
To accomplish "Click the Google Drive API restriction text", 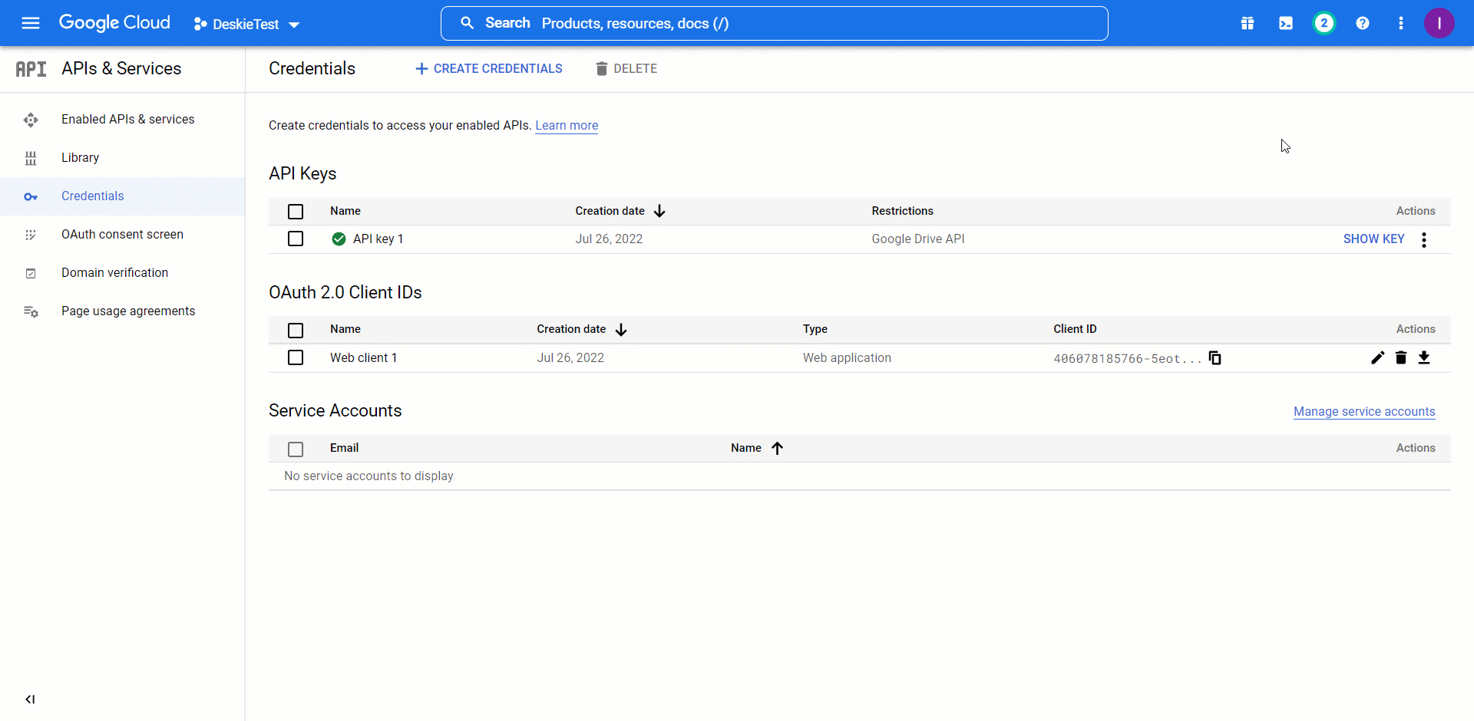I will pyautogui.click(x=918, y=239).
